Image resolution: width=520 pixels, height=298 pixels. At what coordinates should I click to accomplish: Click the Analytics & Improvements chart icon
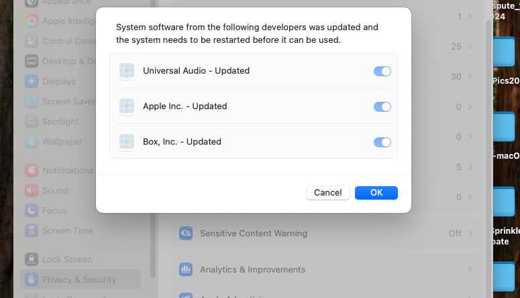[x=186, y=269]
